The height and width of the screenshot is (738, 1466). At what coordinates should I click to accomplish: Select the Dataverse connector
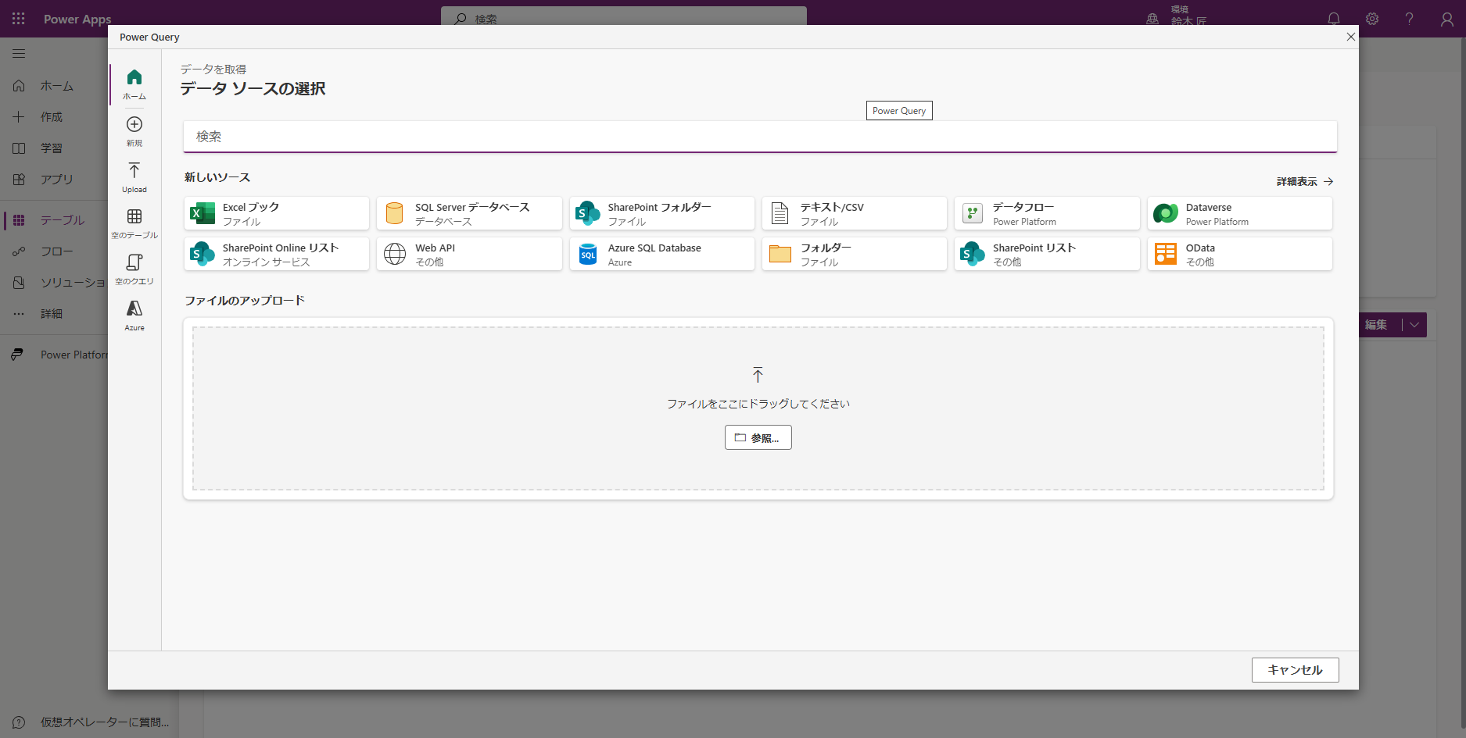(1239, 212)
